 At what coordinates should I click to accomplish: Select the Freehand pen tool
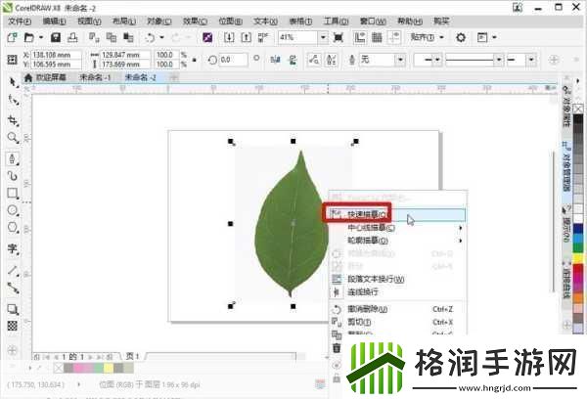click(13, 158)
